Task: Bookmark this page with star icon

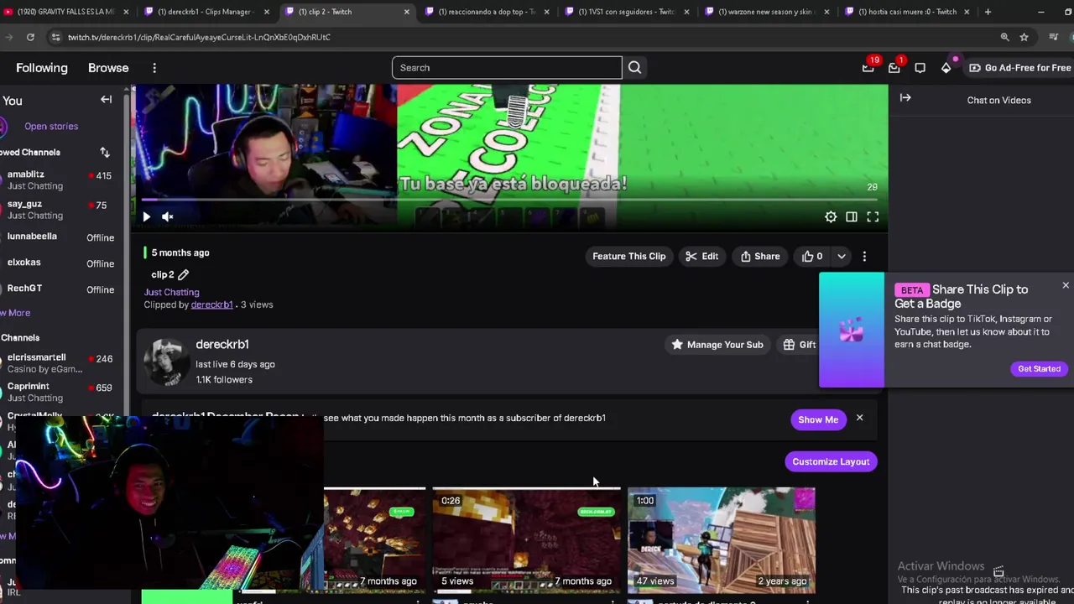Action: pos(1024,37)
